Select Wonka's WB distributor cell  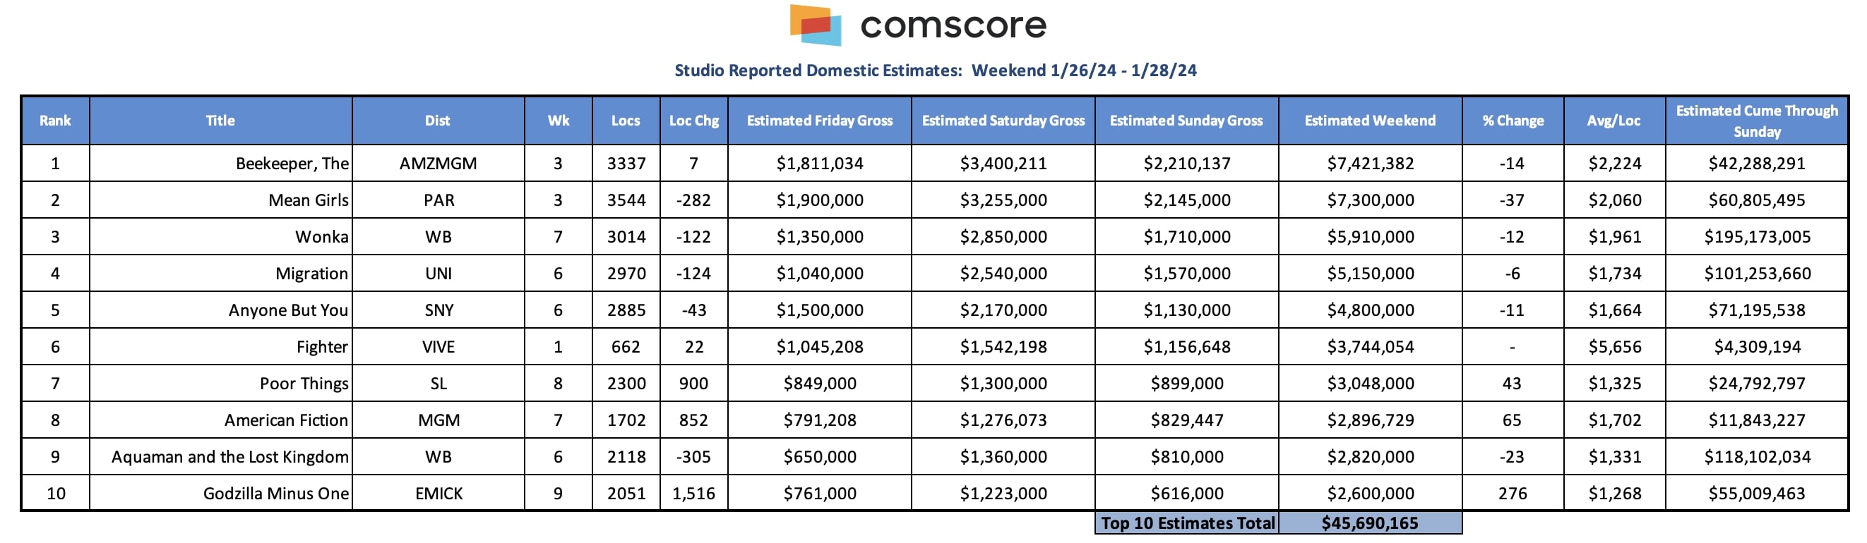(x=438, y=237)
